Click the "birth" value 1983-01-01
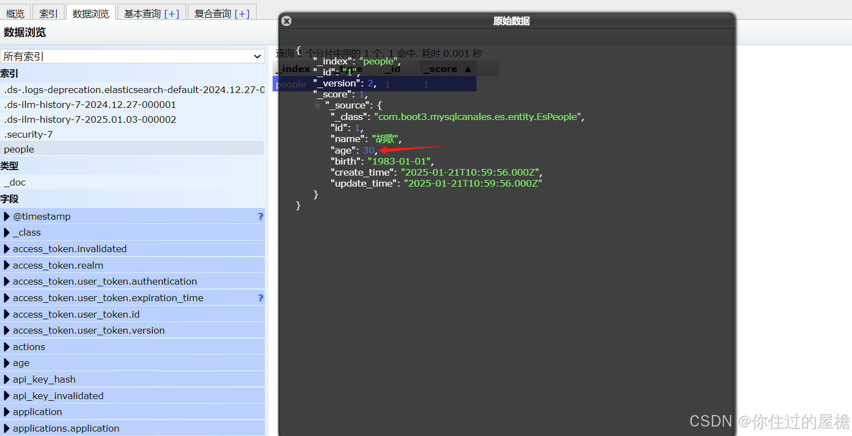 click(x=399, y=161)
